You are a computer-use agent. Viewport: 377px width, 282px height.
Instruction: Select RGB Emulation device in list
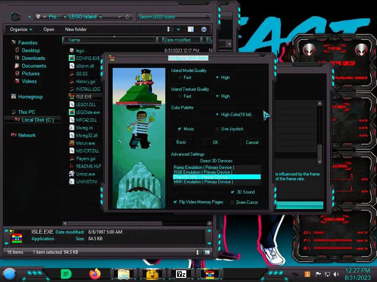point(217,172)
